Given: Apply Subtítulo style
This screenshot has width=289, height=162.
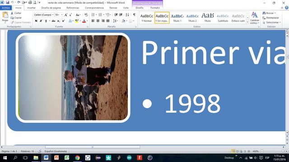Looking at the screenshot, I should point(223,18).
